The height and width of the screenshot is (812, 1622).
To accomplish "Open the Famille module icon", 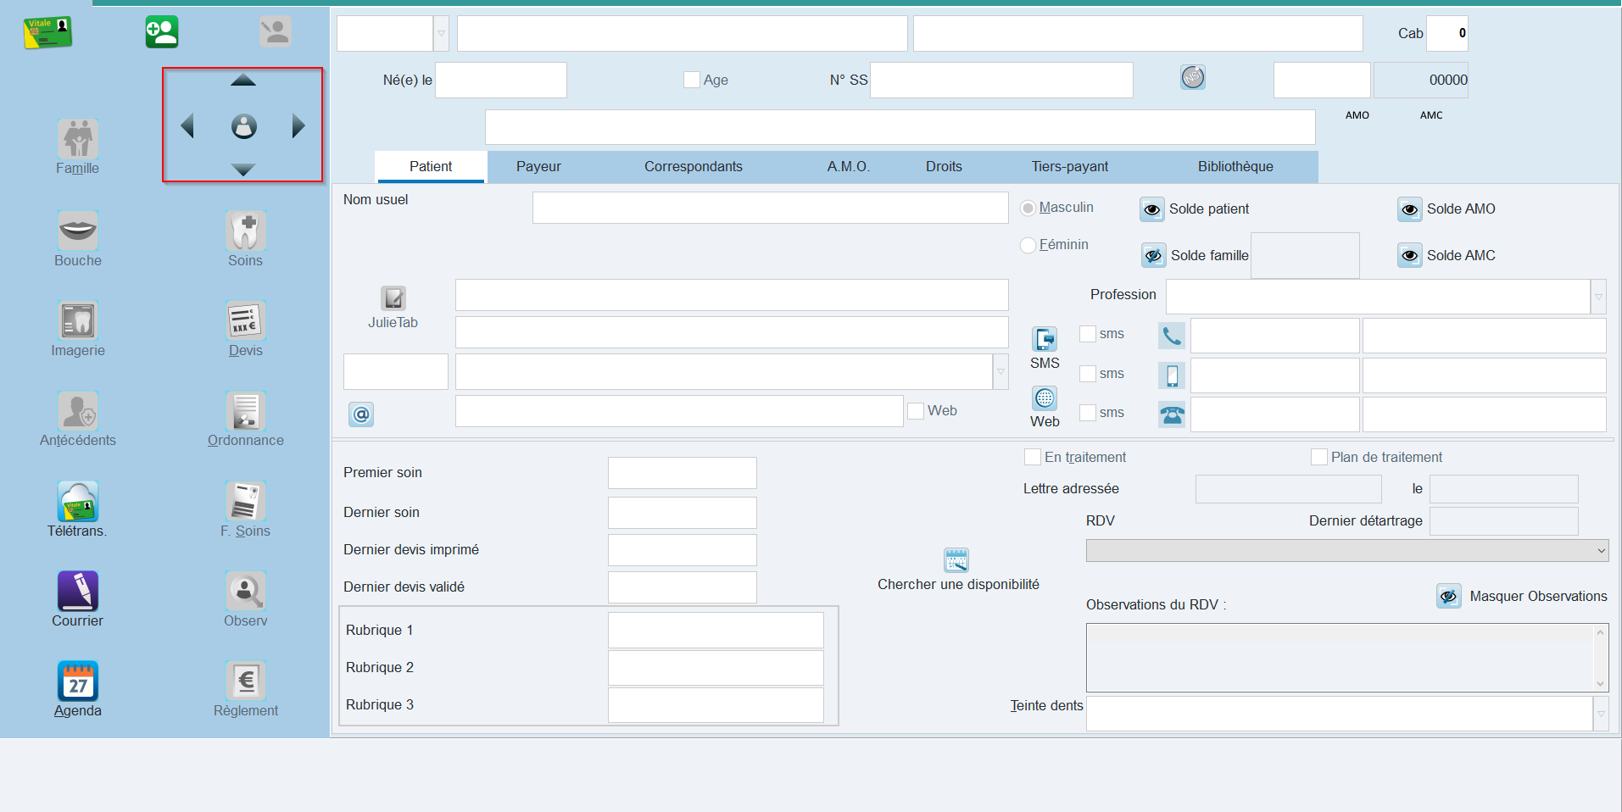I will [x=78, y=138].
